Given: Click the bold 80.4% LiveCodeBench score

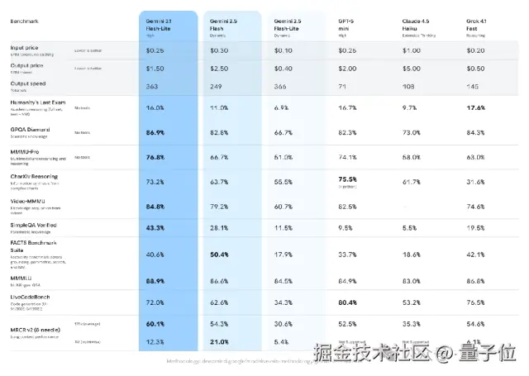Looking at the screenshot, I should click(348, 302).
